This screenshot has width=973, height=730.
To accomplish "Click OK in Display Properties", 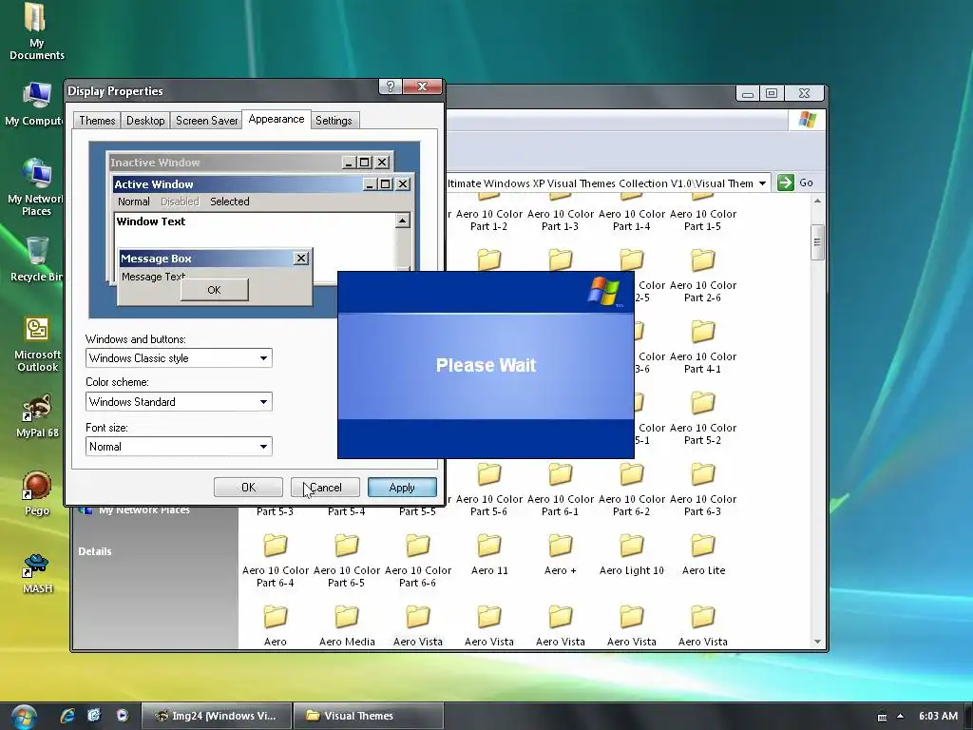I will [248, 488].
